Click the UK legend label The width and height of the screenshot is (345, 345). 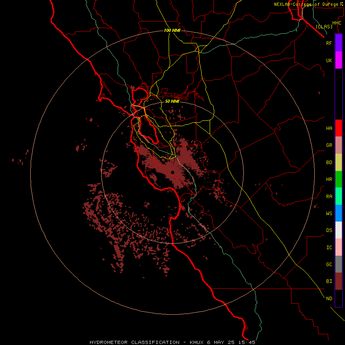pyautogui.click(x=329, y=60)
